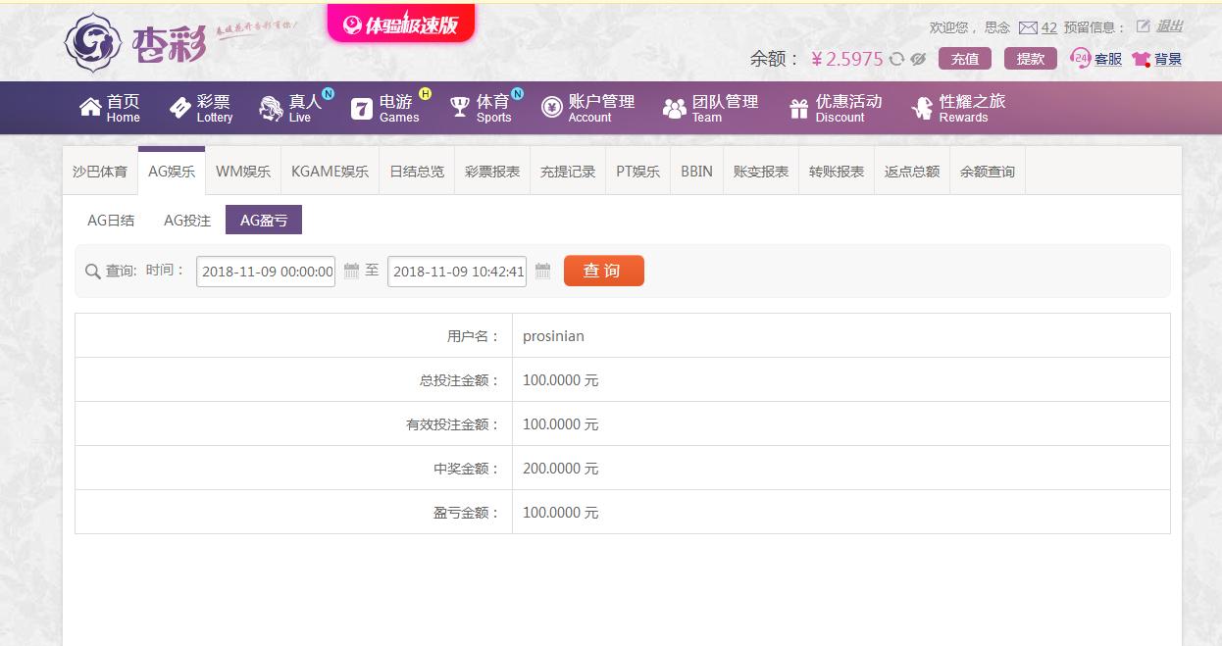This screenshot has height=646, width=1222.
Task: Open calendar picker for start time
Action: (351, 271)
